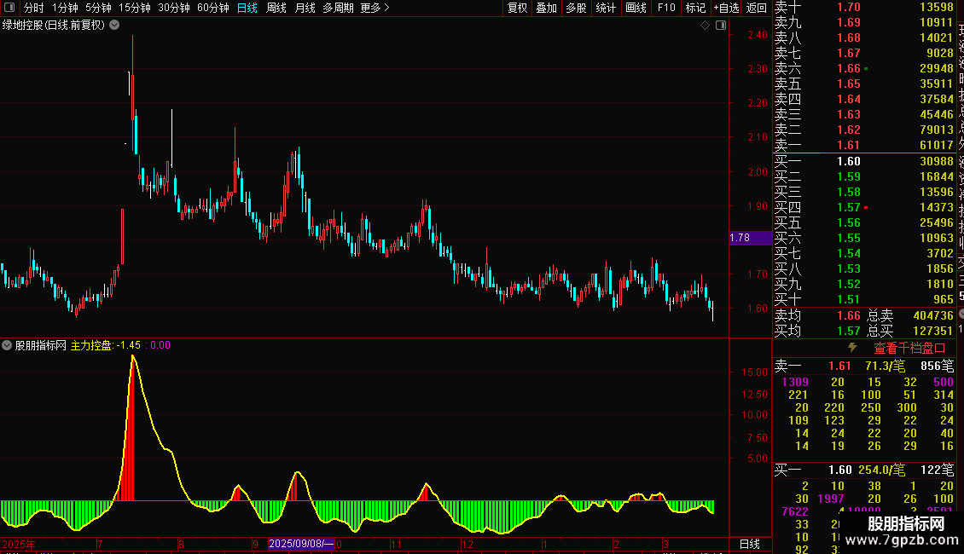Click the 日线 label at bottom right

point(749,544)
